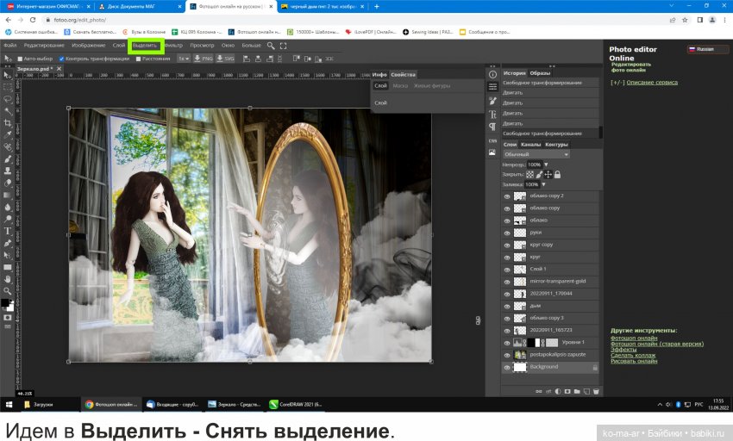
Task: Open the CSS panel icon
Action: (492, 140)
